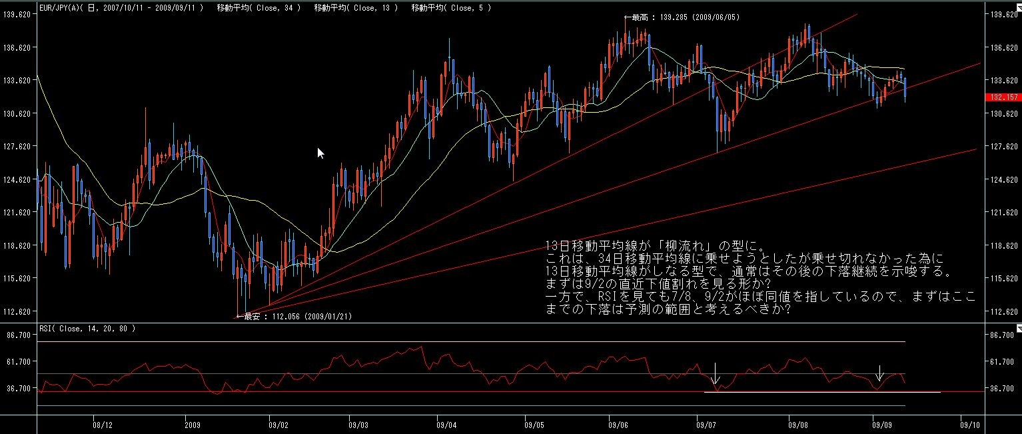Select the annotation line starting 一方で、RSIを見ても
This screenshot has height=434, width=1022.
760,298
